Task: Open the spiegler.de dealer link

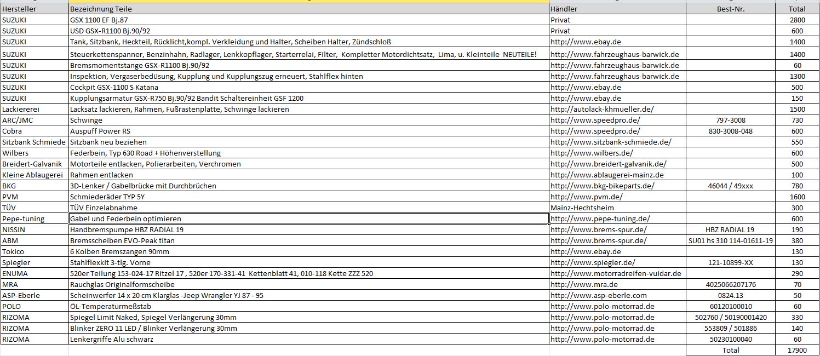Action: pyautogui.click(x=593, y=263)
